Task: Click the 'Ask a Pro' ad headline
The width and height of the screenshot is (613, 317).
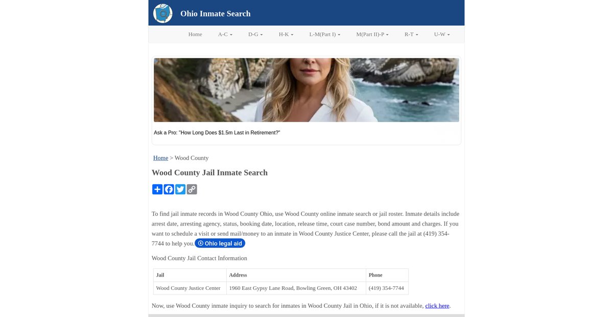Action: [x=217, y=133]
